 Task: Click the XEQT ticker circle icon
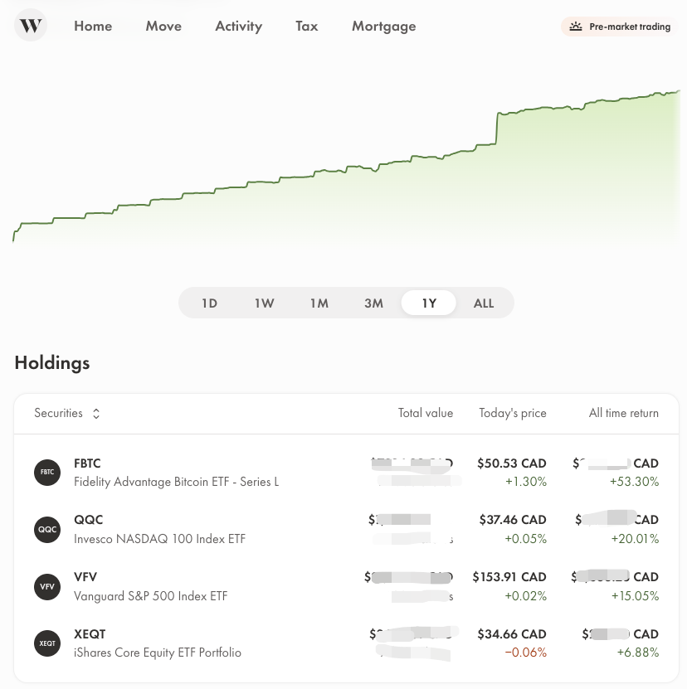point(47,643)
